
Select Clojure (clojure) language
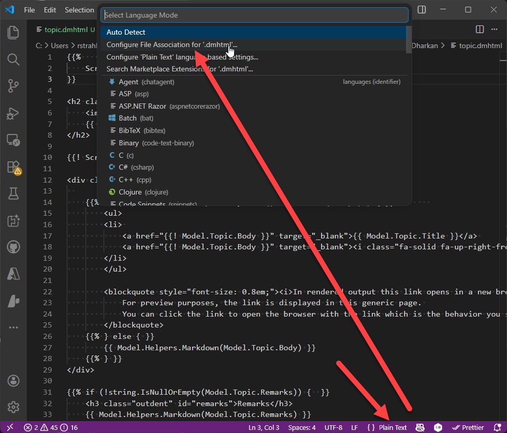point(254,192)
